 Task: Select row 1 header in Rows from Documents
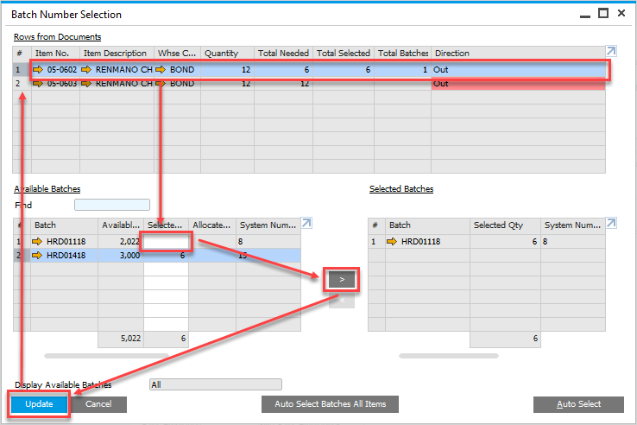(18, 70)
